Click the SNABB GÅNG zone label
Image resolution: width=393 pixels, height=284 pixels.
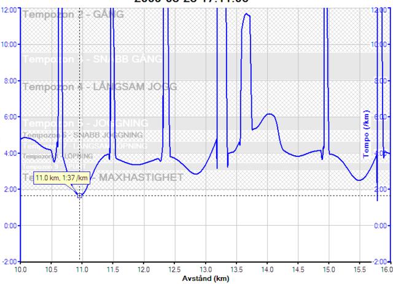[x=128, y=59]
